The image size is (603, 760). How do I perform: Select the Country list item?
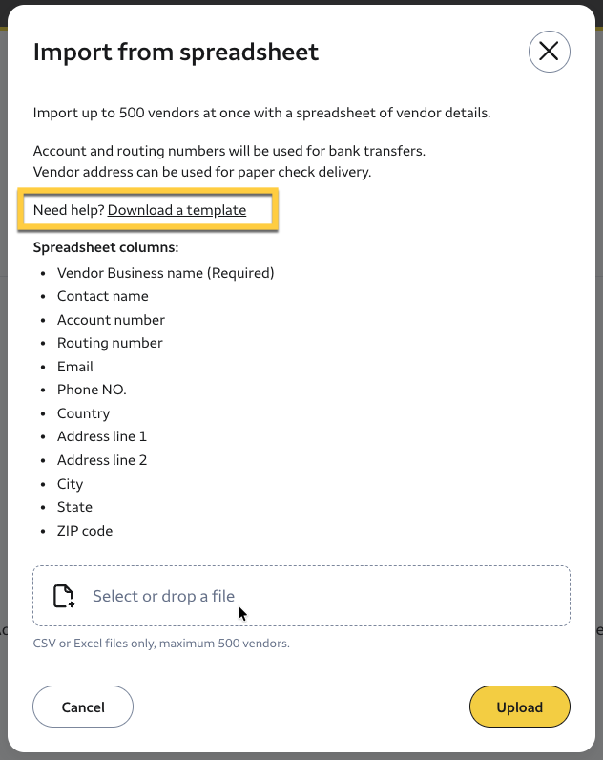point(83,413)
